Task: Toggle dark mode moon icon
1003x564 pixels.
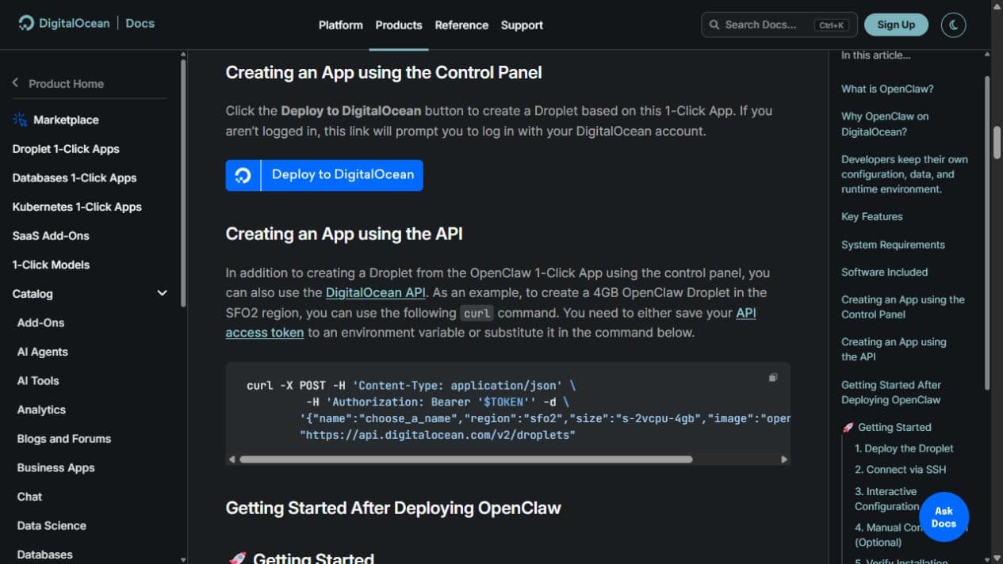Action: (954, 25)
